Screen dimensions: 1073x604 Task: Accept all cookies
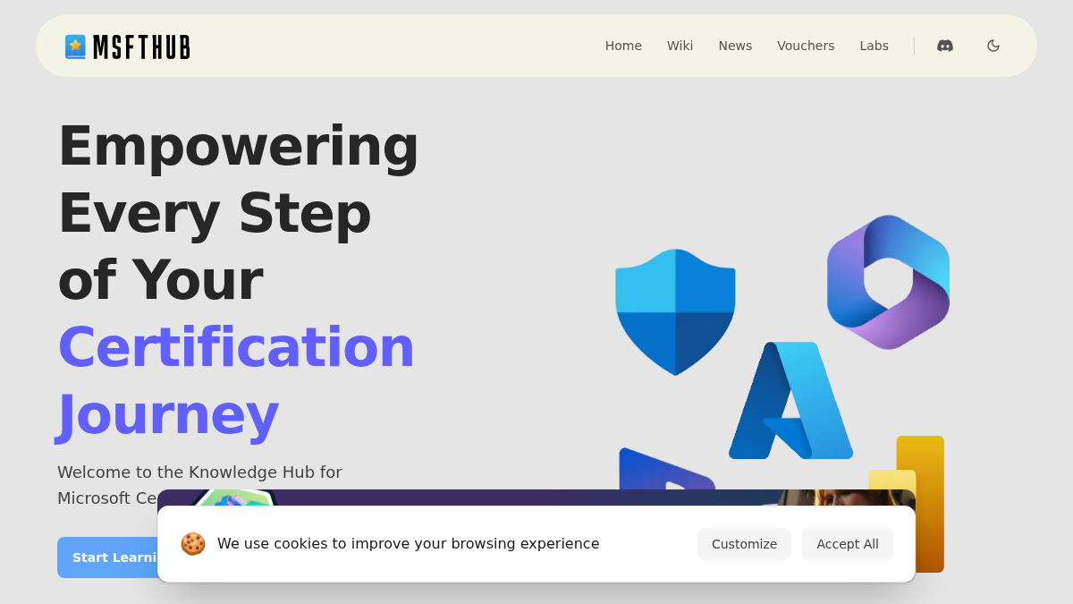pos(848,544)
